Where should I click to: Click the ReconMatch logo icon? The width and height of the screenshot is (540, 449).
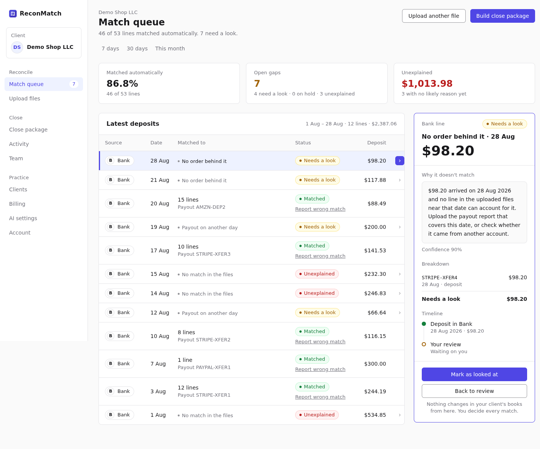coord(13,14)
